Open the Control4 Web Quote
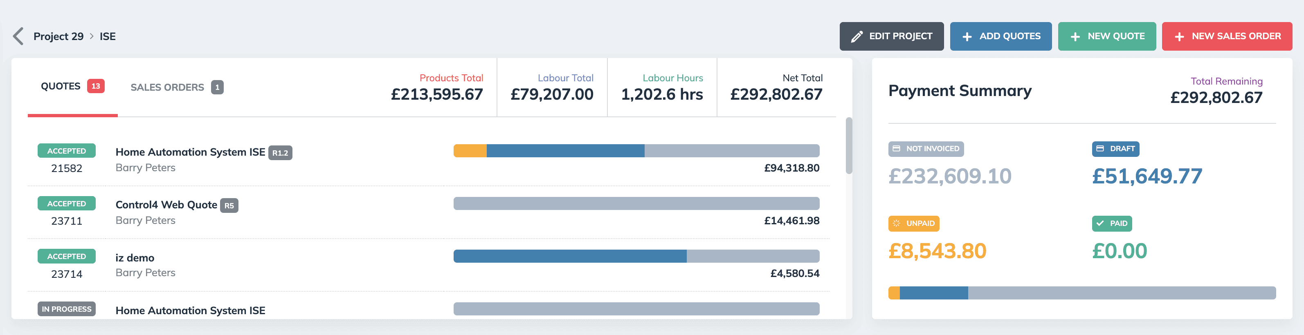The image size is (1304, 335). [x=166, y=205]
